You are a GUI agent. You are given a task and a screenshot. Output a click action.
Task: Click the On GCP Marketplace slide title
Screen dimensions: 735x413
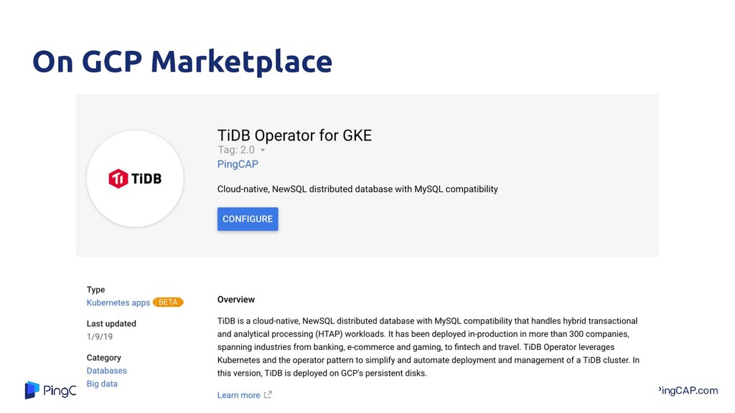(182, 62)
